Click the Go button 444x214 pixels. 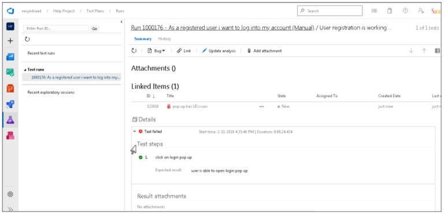(94, 28)
